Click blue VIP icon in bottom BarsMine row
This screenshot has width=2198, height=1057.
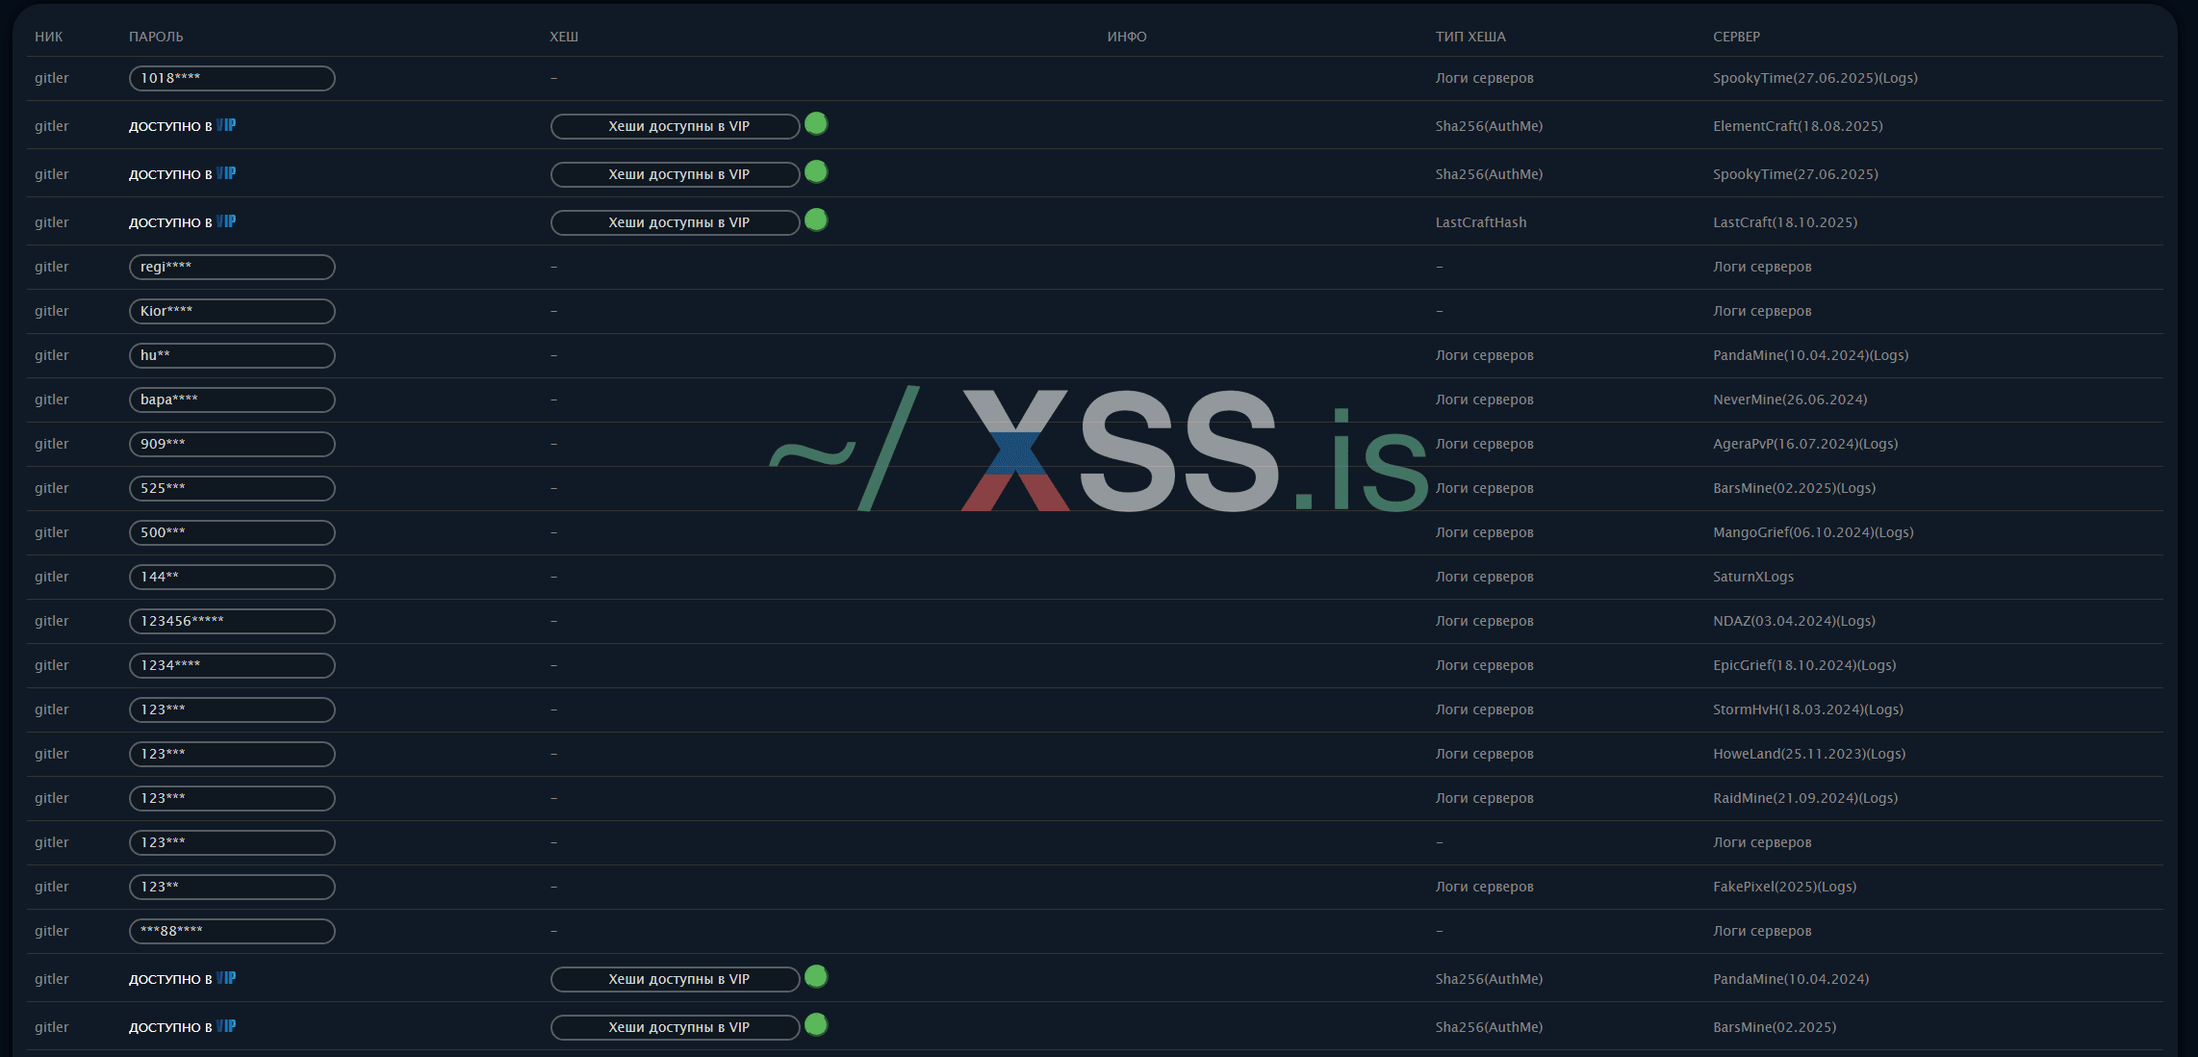coord(226,1026)
